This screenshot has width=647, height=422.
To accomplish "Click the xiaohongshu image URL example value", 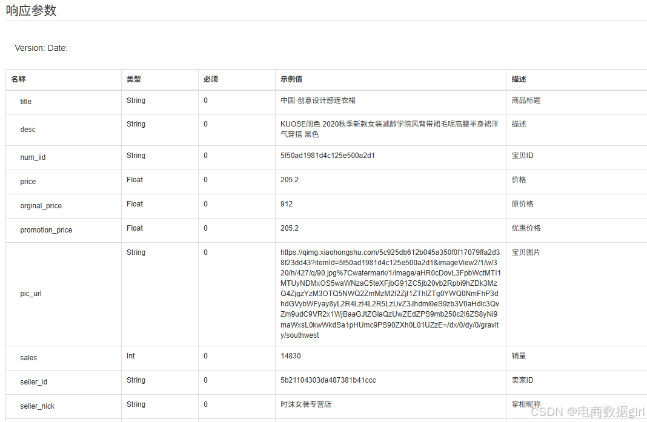I will tap(390, 294).
